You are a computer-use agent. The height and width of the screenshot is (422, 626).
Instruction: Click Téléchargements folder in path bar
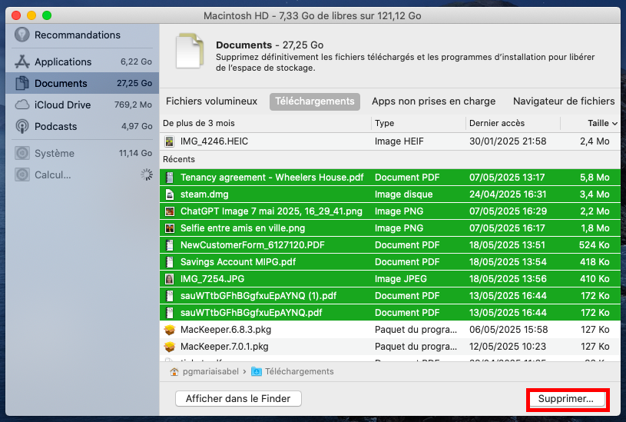click(x=299, y=371)
